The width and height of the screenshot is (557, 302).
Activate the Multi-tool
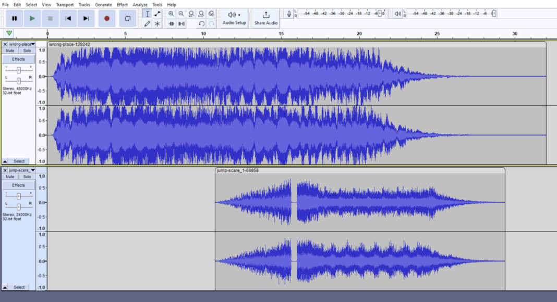[158, 23]
